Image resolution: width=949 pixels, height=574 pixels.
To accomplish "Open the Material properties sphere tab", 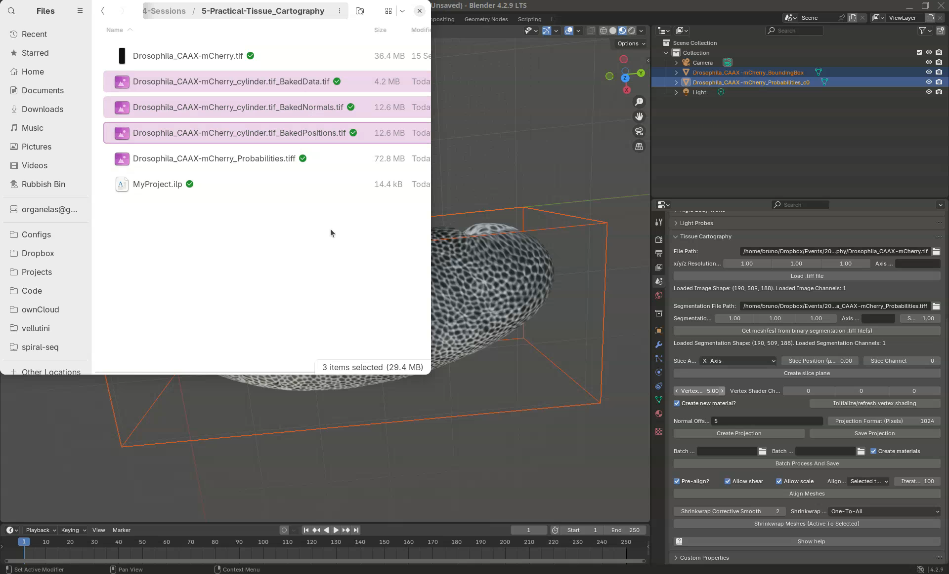I will tap(658, 414).
